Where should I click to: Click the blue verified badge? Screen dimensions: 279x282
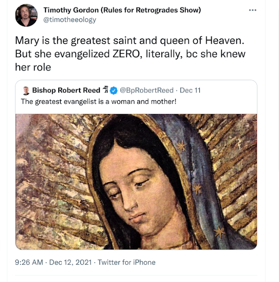pos(113,90)
